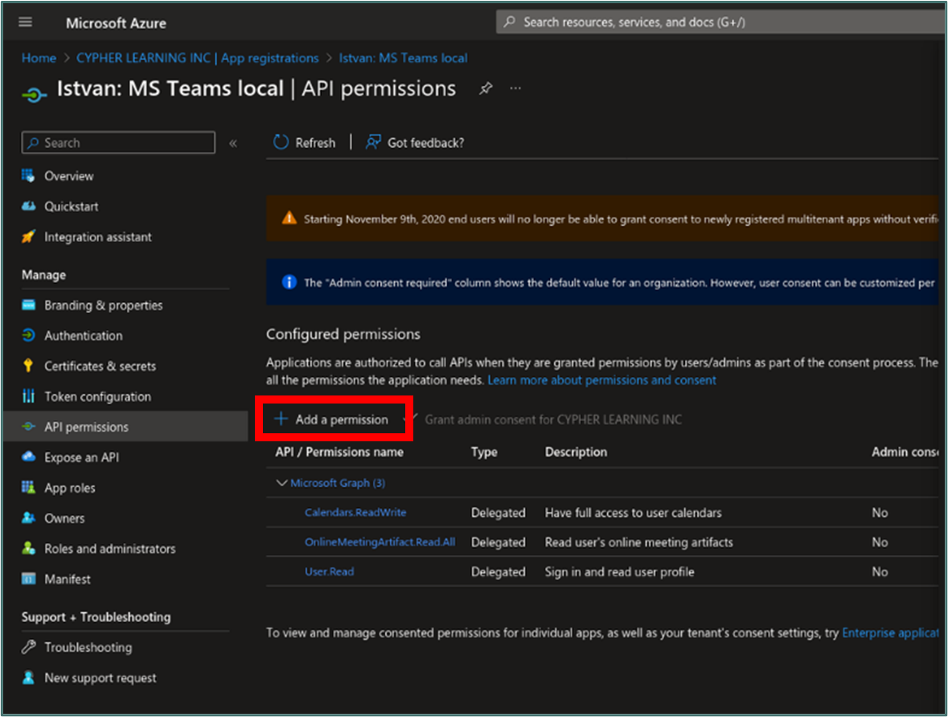Click the plus icon beside Add a permission
948x717 pixels.
281,418
